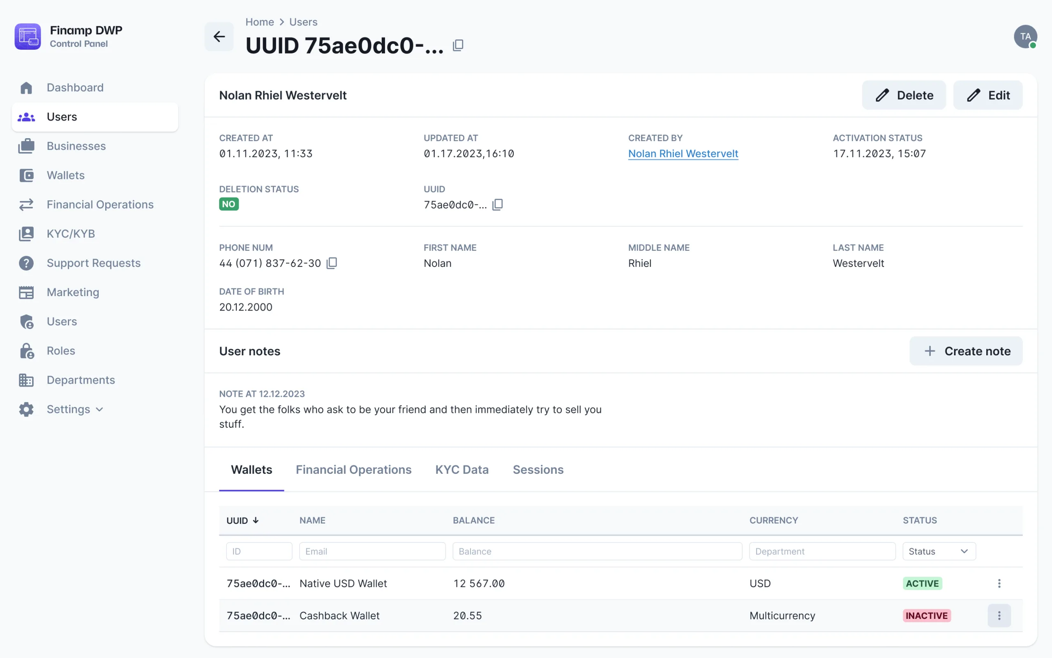Viewport: 1052px width, 658px height.
Task: Go to Wallets in the sidebar
Action: (x=66, y=175)
